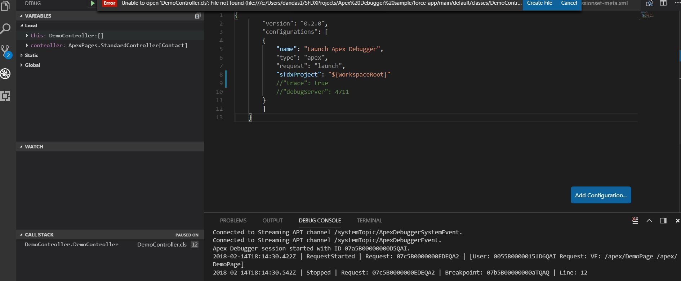This screenshot has height=281, width=681.
Task: Click the DEBUG title label
Action: (x=33, y=3)
